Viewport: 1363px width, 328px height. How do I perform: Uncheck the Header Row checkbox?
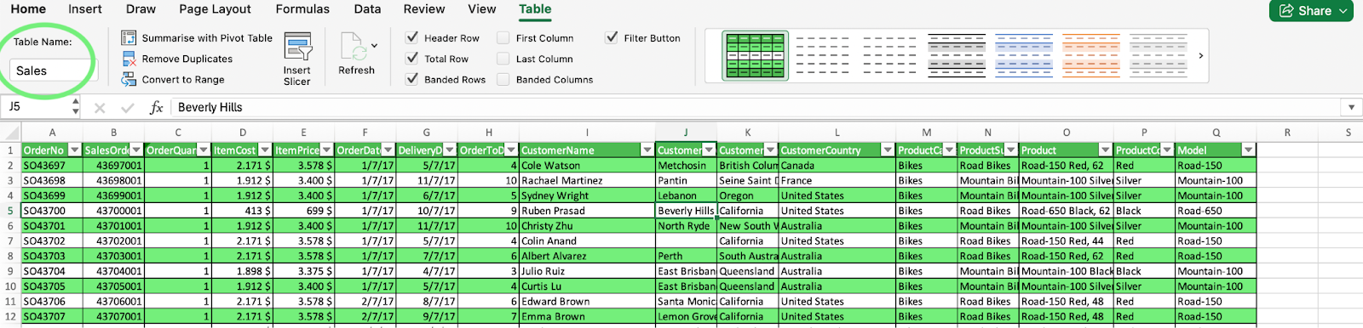pyautogui.click(x=412, y=37)
